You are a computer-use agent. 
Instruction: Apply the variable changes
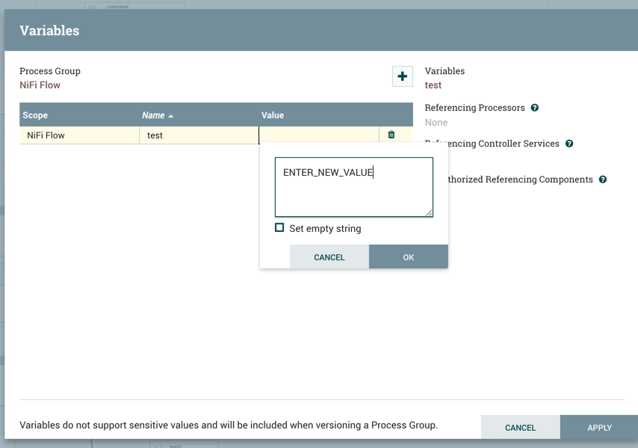tap(598, 427)
